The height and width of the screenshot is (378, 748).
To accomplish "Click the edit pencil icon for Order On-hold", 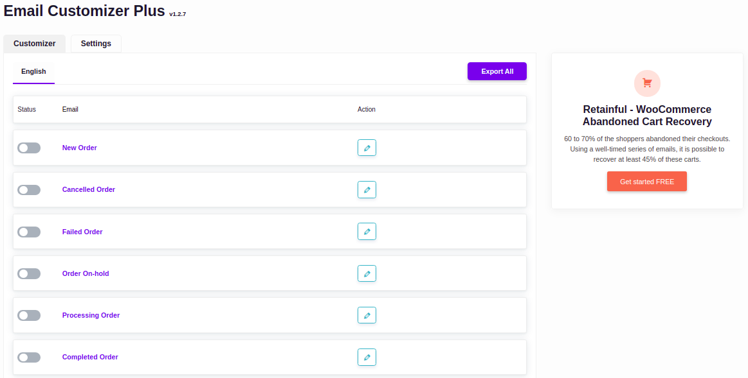I will click(x=367, y=273).
